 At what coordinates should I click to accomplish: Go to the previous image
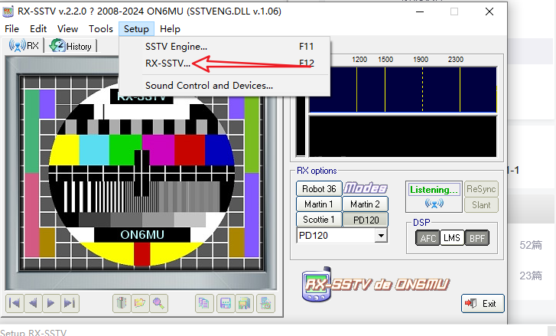coord(33,303)
